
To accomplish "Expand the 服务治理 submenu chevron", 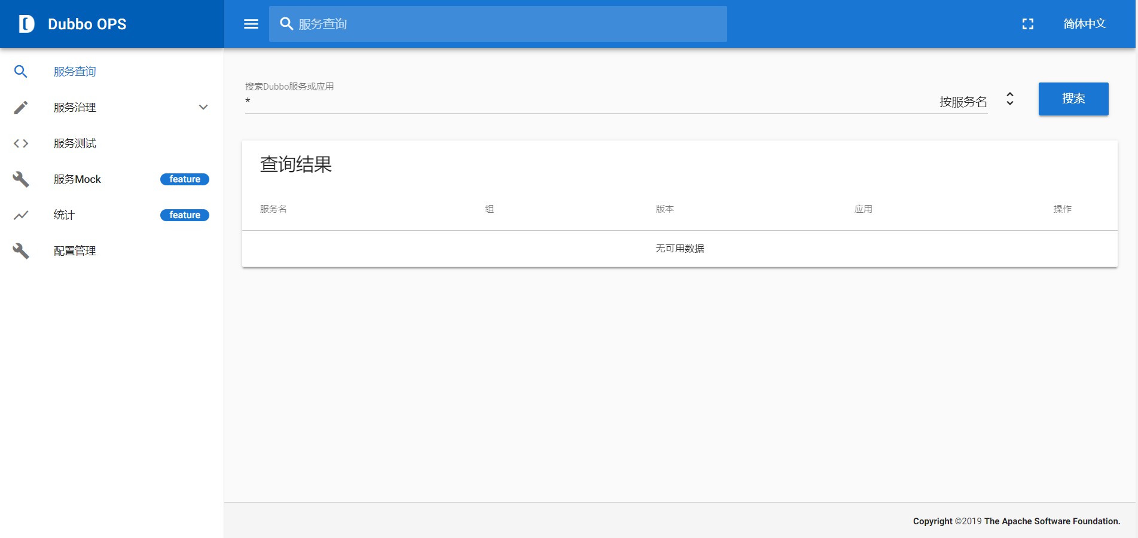I will [x=203, y=108].
